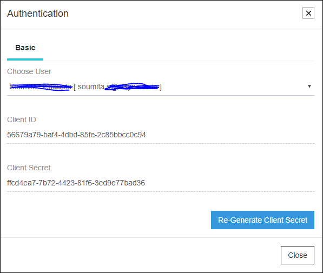This screenshot has height=273, width=323.
Task: Click the Client Secret value field
Action: point(161,183)
